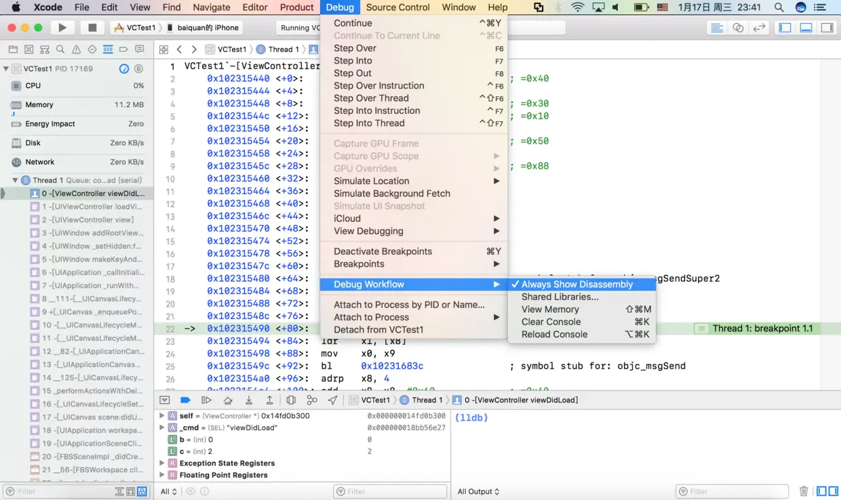This screenshot has width=841, height=500.
Task: Click the debug gauge icon beside VCTest1
Action: point(124,68)
